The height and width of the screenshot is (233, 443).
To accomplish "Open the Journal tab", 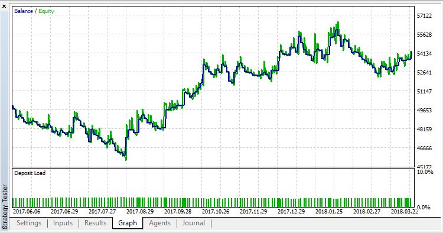I will pos(194,223).
